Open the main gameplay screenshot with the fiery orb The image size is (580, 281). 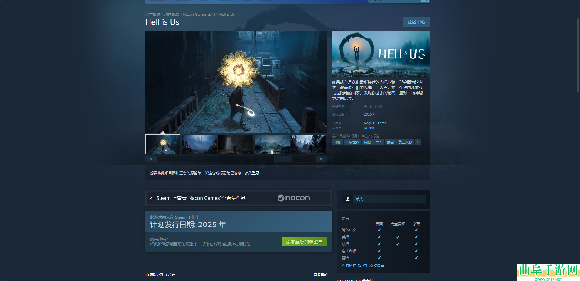(236, 82)
